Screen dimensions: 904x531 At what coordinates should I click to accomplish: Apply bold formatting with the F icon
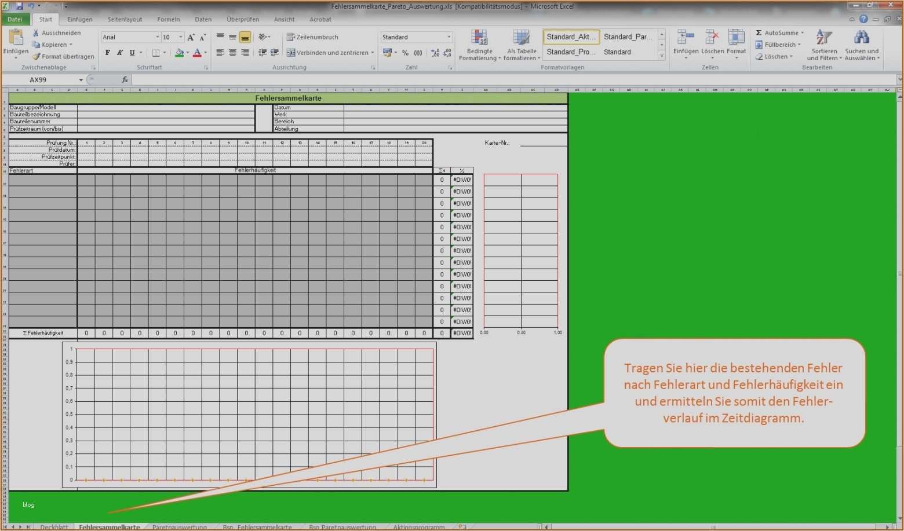pyautogui.click(x=107, y=52)
